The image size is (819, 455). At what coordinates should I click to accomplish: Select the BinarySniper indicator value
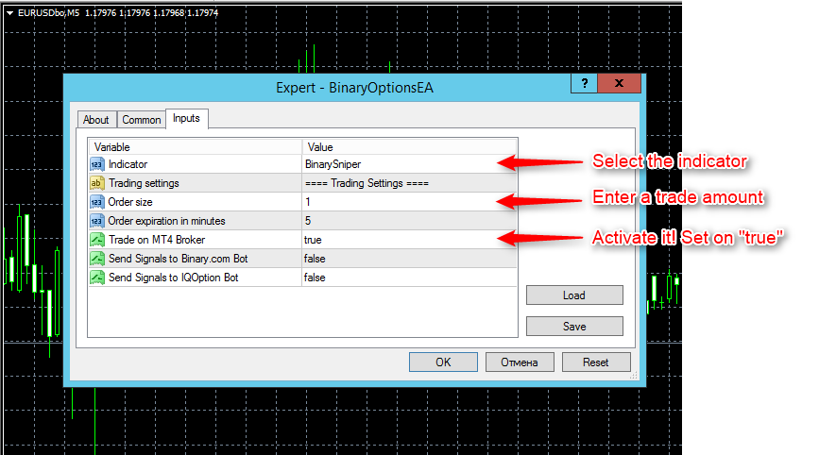pyautogui.click(x=410, y=164)
